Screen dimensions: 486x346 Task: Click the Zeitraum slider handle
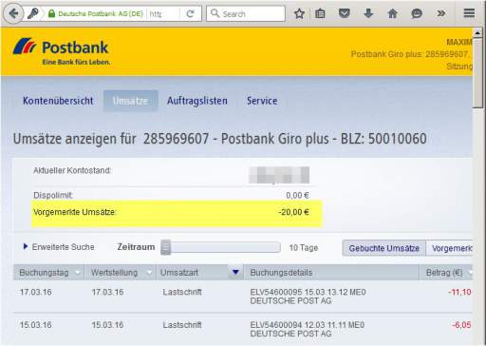pyautogui.click(x=166, y=247)
